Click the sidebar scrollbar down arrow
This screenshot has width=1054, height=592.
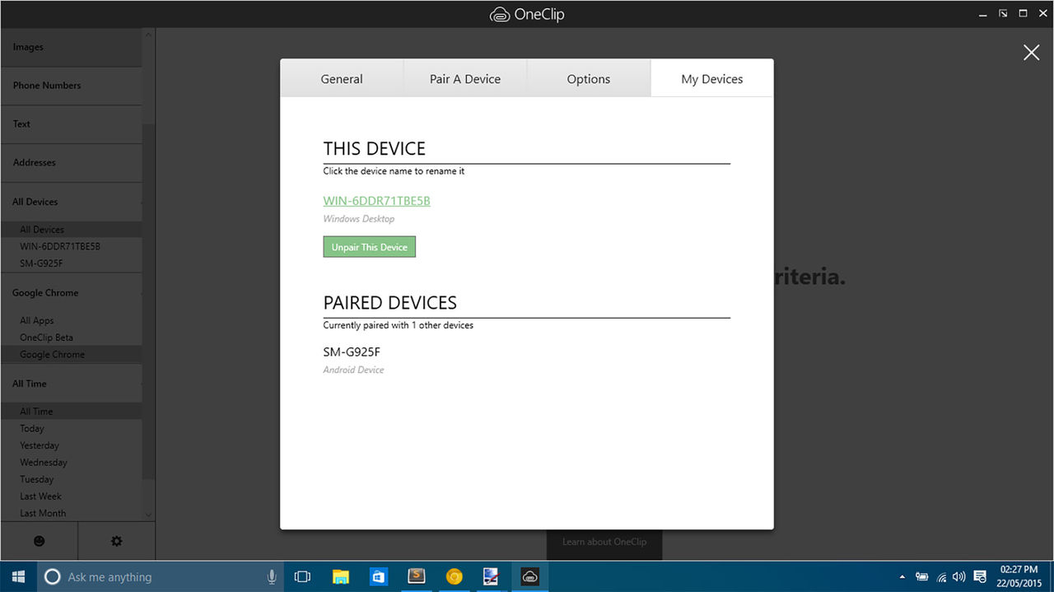pyautogui.click(x=149, y=515)
